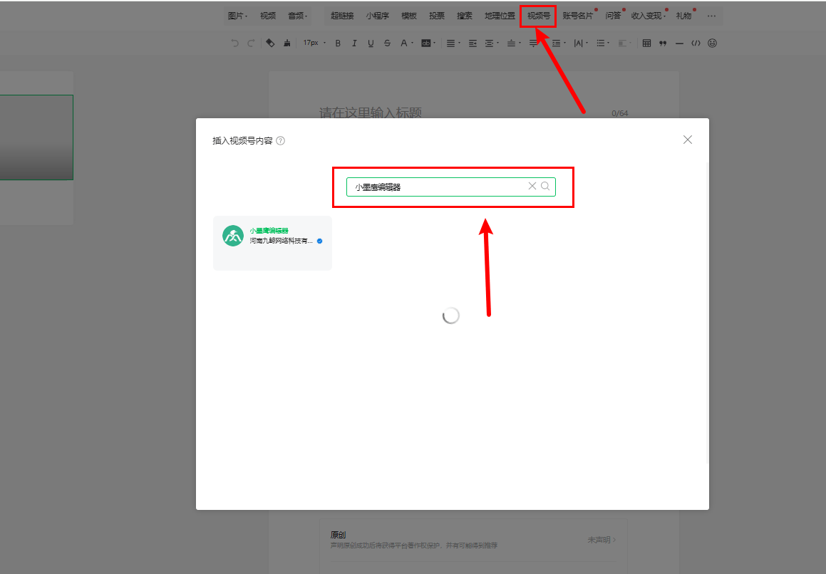This screenshot has width=826, height=574.
Task: Apply underline formatting
Action: click(371, 43)
